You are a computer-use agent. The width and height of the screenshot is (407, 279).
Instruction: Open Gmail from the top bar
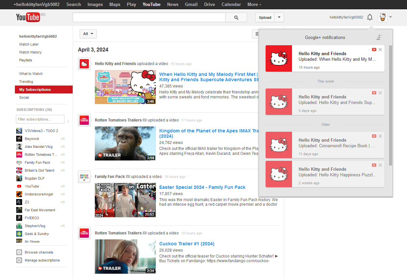(191, 4)
